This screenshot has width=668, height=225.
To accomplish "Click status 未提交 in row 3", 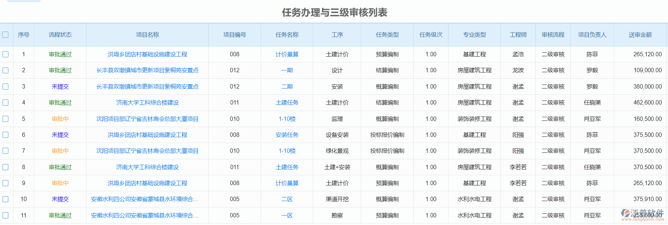I will (60, 86).
